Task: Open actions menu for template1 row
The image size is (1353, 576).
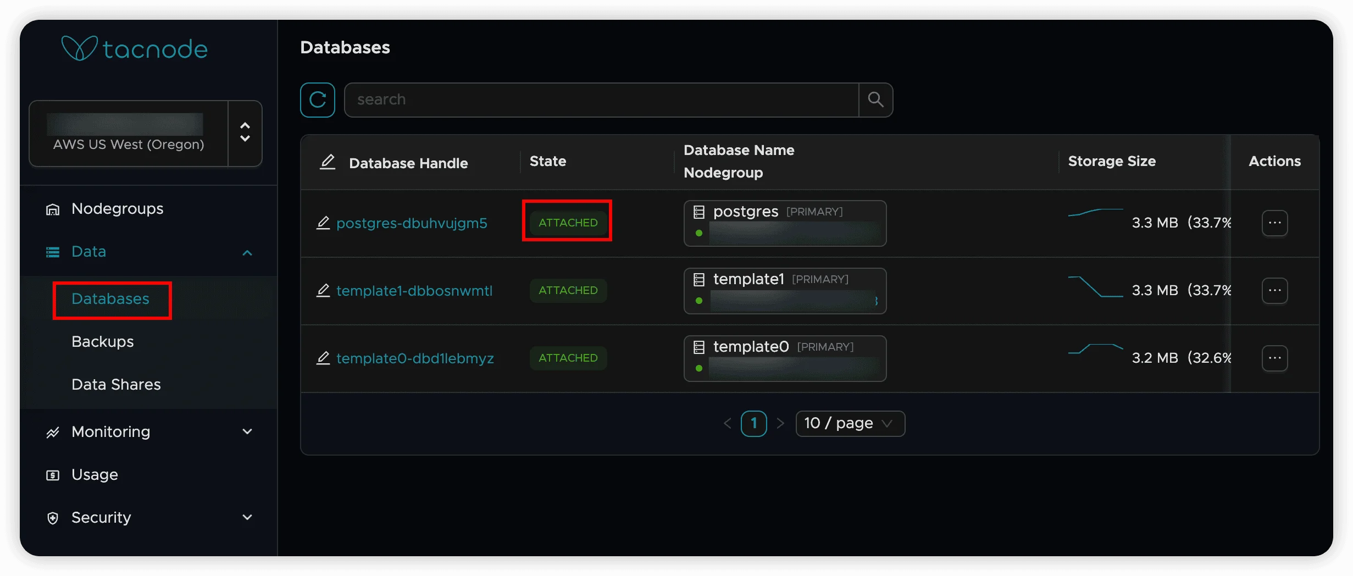Action: point(1274,291)
